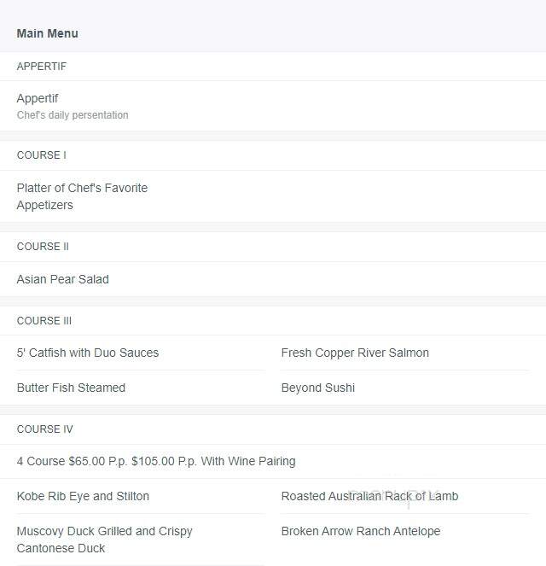The height and width of the screenshot is (566, 546).
Task: Select Roasted Australian Rack of Lamb
Action: coord(369,496)
